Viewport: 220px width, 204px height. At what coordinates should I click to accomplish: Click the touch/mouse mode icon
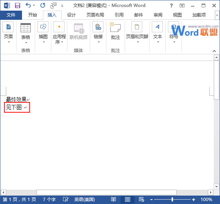(54, 6)
